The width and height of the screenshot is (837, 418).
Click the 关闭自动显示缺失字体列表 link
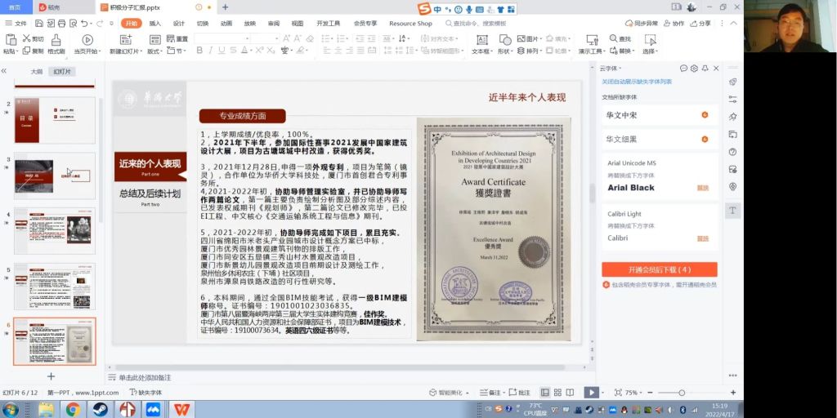637,82
